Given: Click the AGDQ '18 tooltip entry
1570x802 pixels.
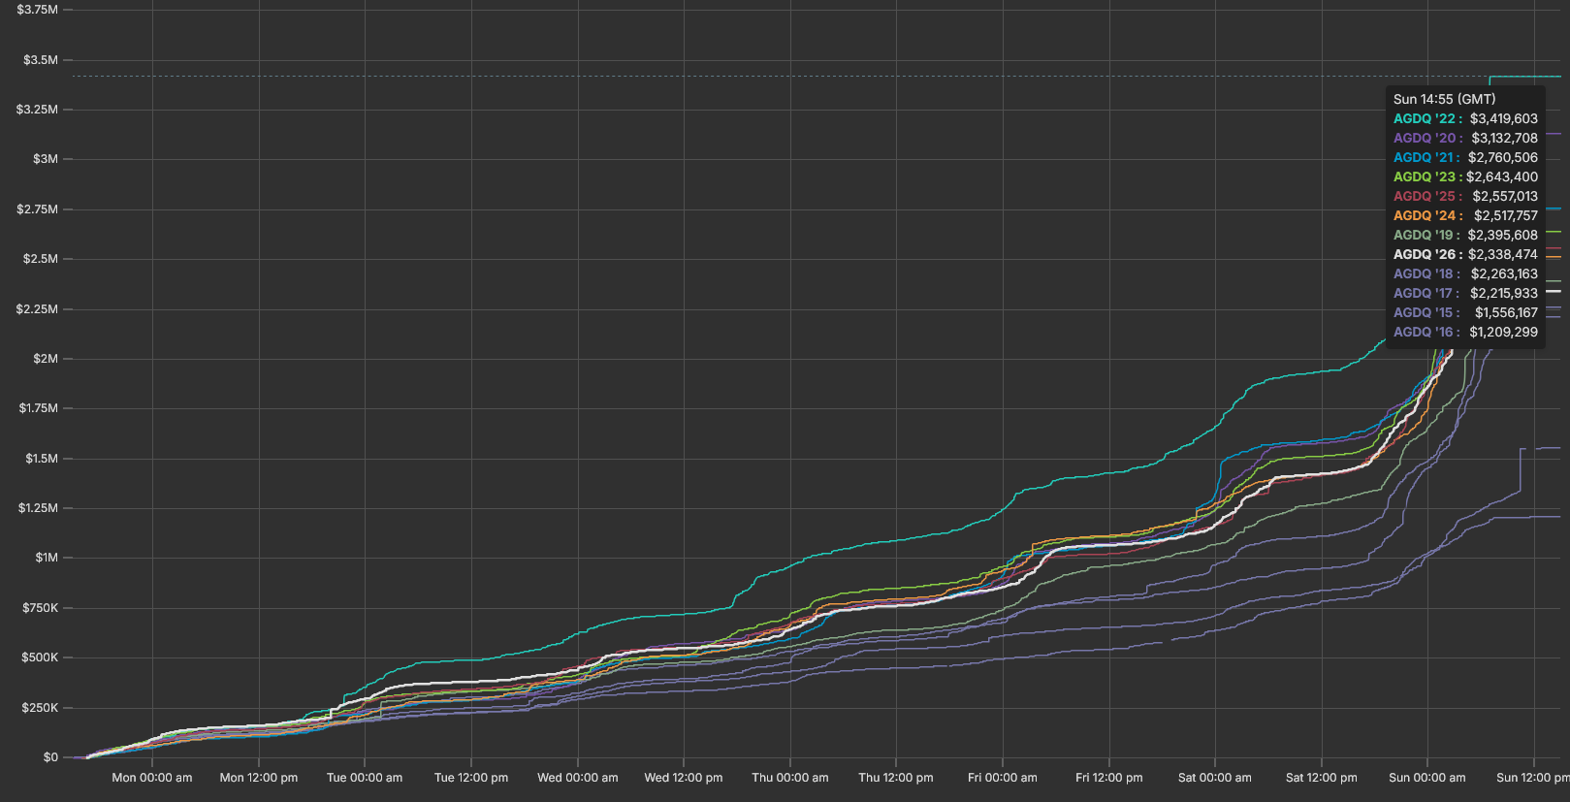Looking at the screenshot, I should pyautogui.click(x=1465, y=273).
